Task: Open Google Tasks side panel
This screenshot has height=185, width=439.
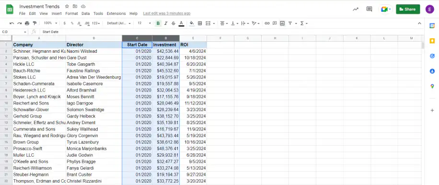Action: [x=432, y=56]
